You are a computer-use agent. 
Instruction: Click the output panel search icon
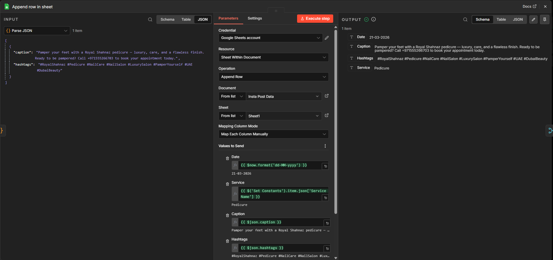coord(465,19)
